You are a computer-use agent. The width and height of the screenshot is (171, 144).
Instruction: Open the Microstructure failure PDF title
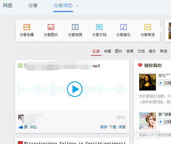(x=75, y=143)
